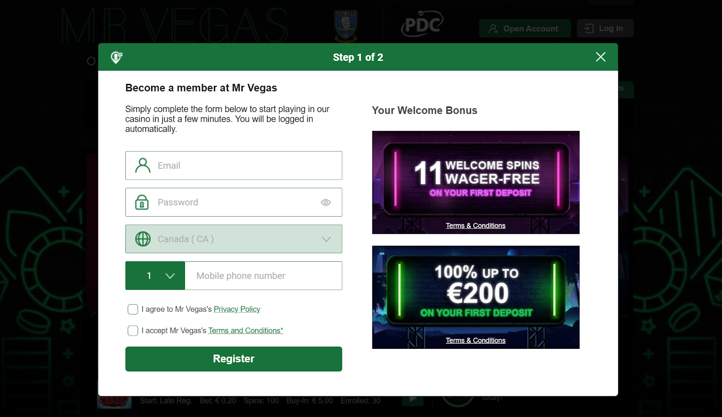Click the padlock icon in the Password field
This screenshot has width=722, height=417.
pyautogui.click(x=142, y=202)
